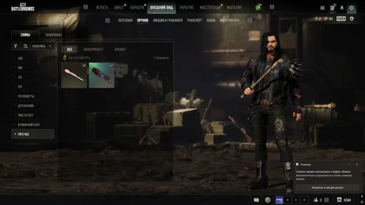Screen dimensions: 365x205
Task: Open the Покупка sort dropdown
Action: [x=42, y=46]
